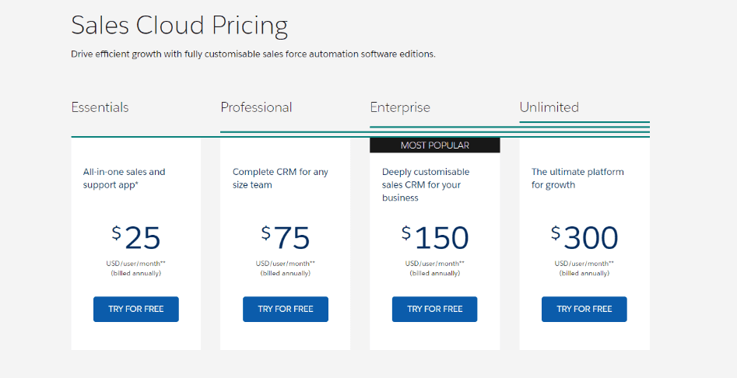Click '(billed annually)' in the Unlimited card
The image size is (737, 378).
tap(584, 273)
